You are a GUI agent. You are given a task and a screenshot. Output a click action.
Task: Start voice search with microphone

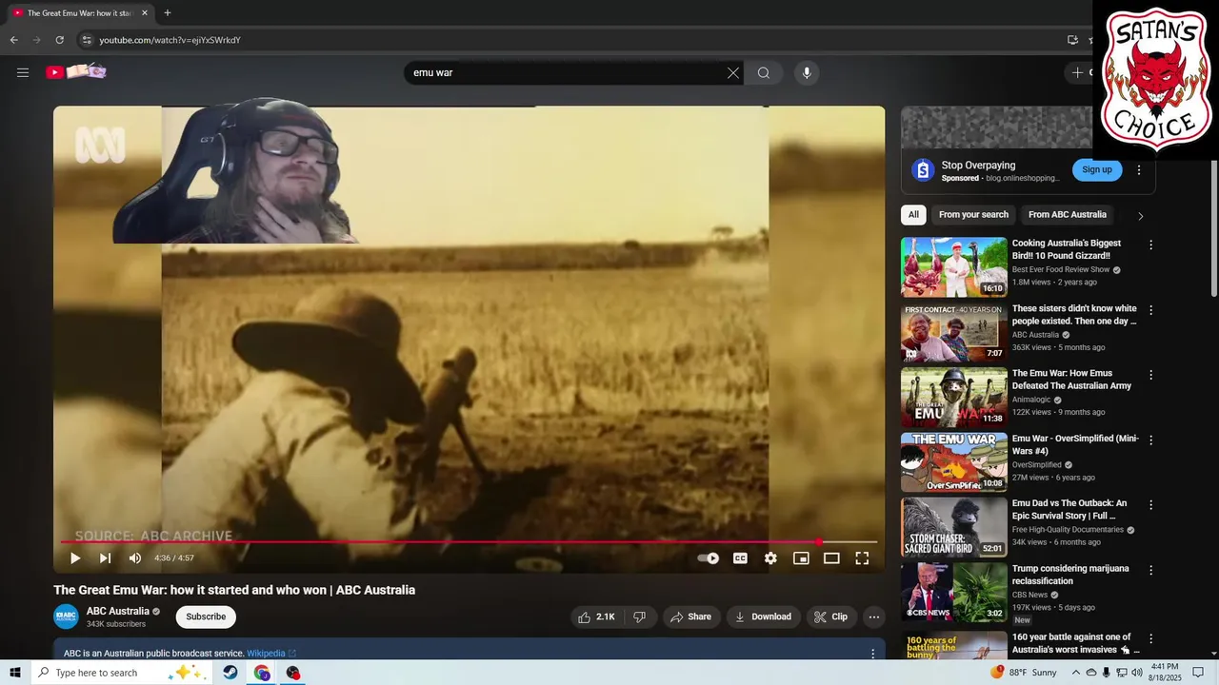click(807, 72)
